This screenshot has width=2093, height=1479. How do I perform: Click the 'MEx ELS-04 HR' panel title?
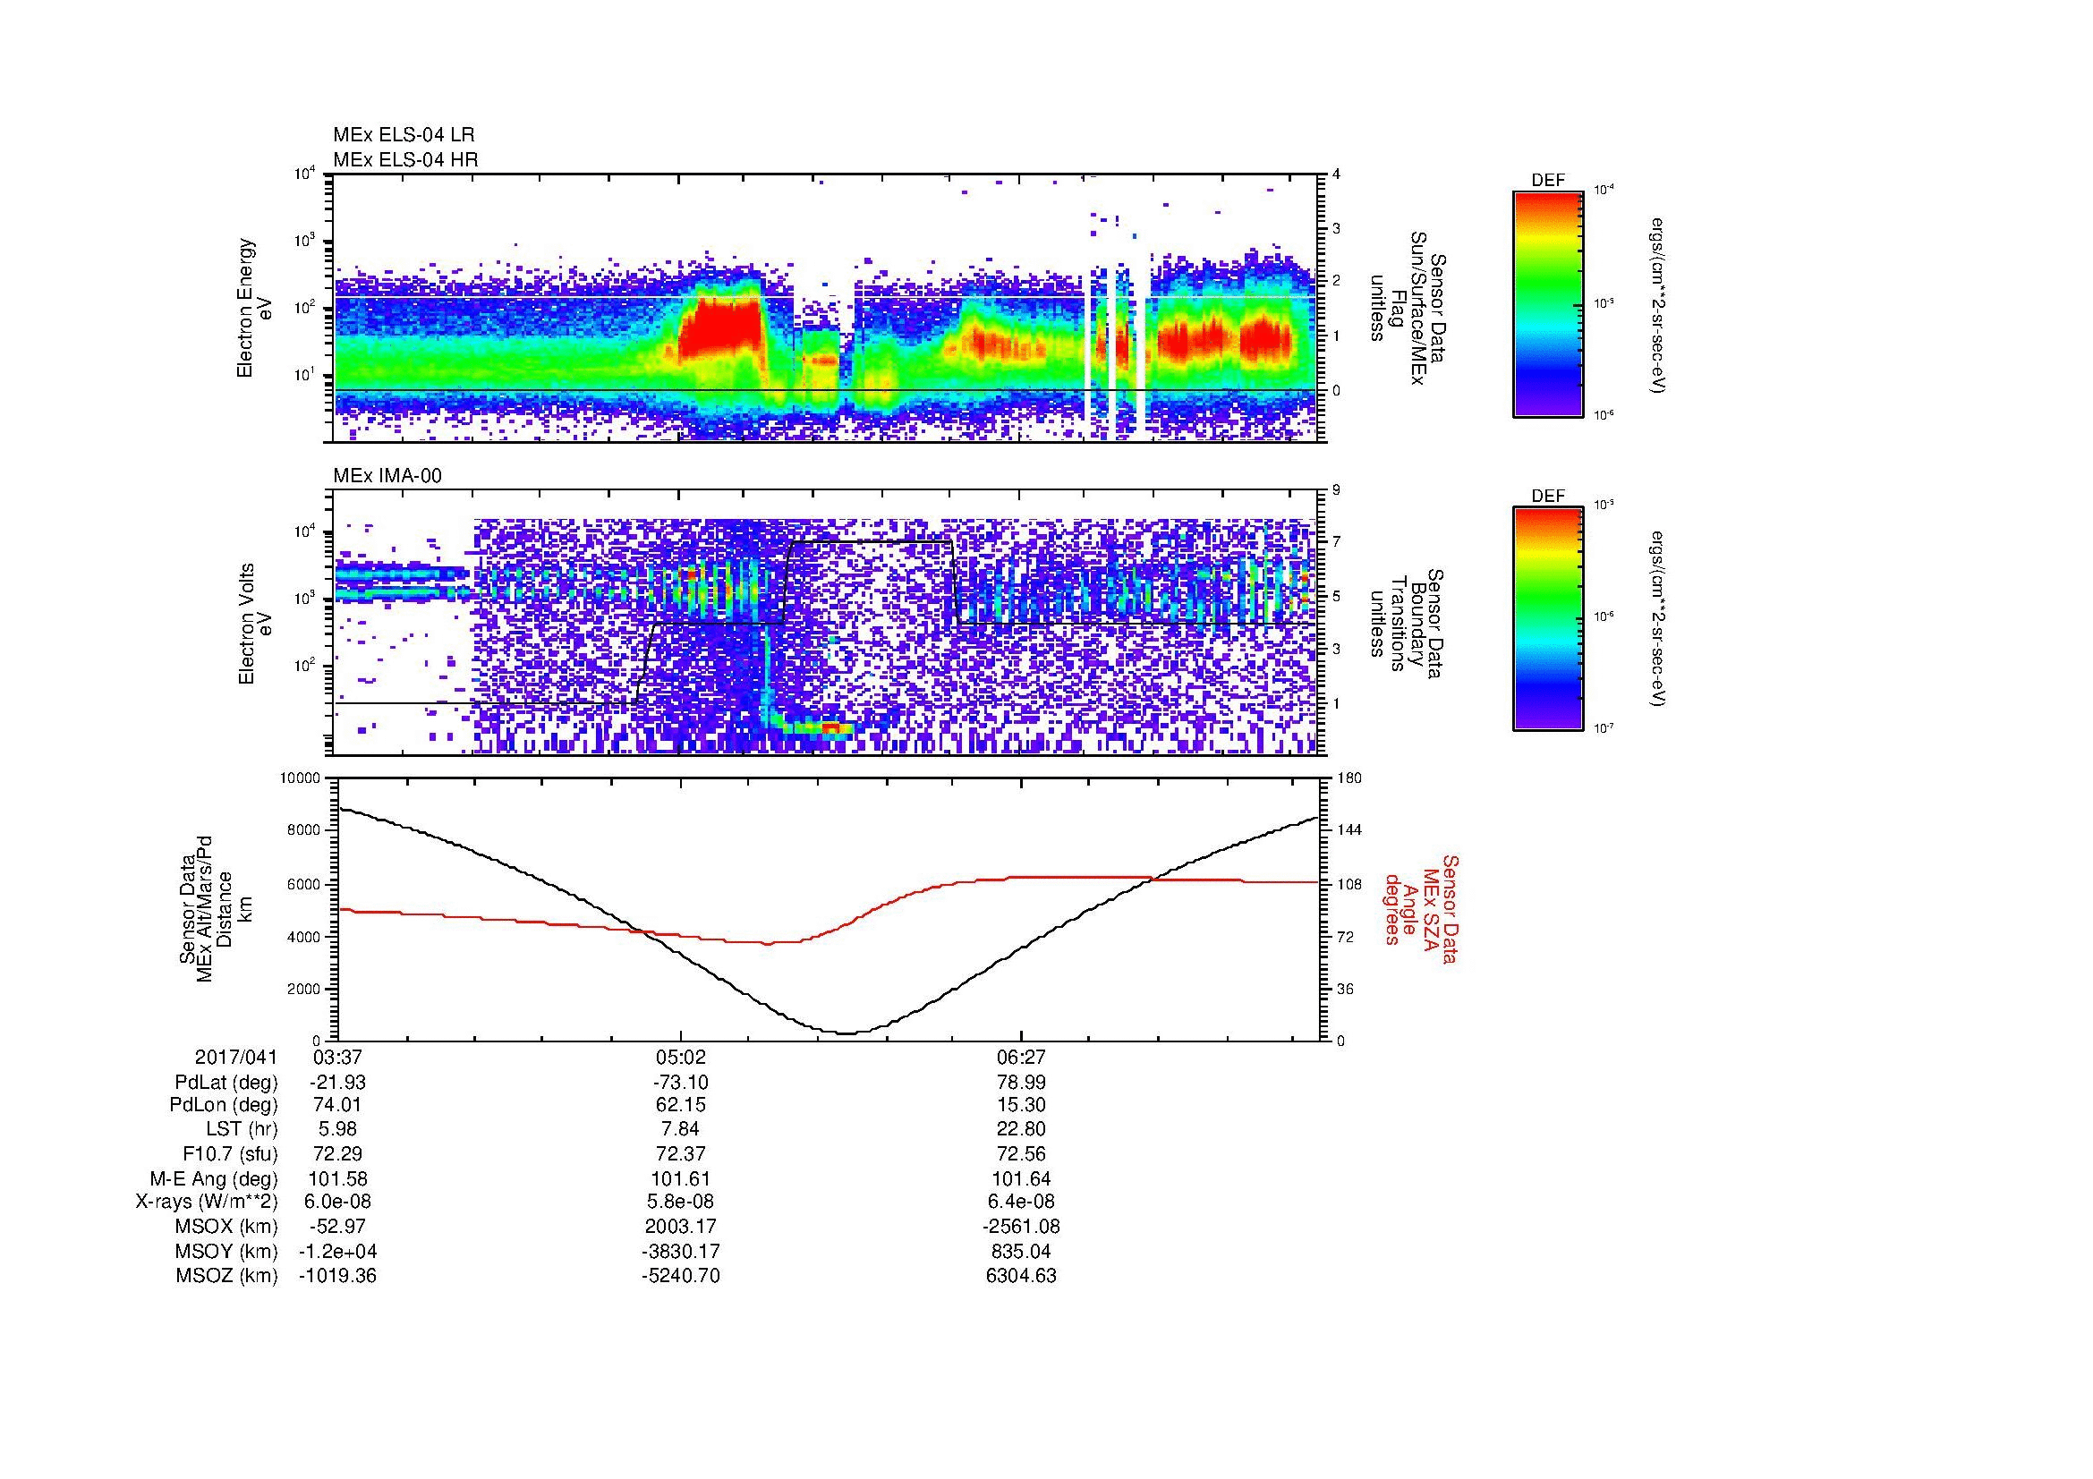(x=405, y=159)
